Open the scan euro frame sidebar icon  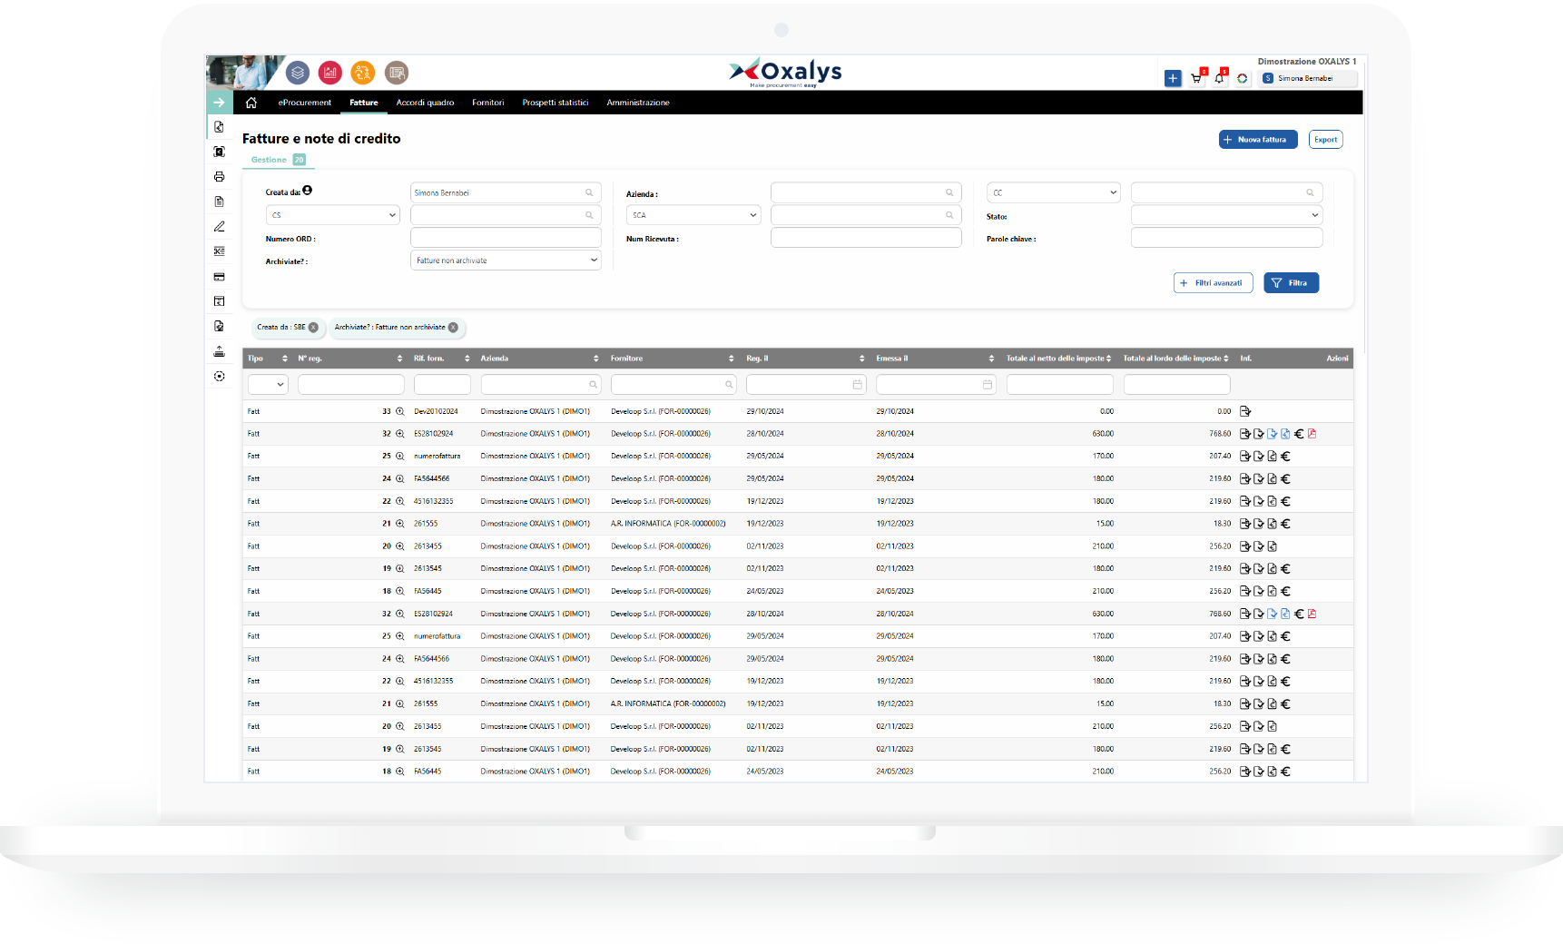(219, 152)
